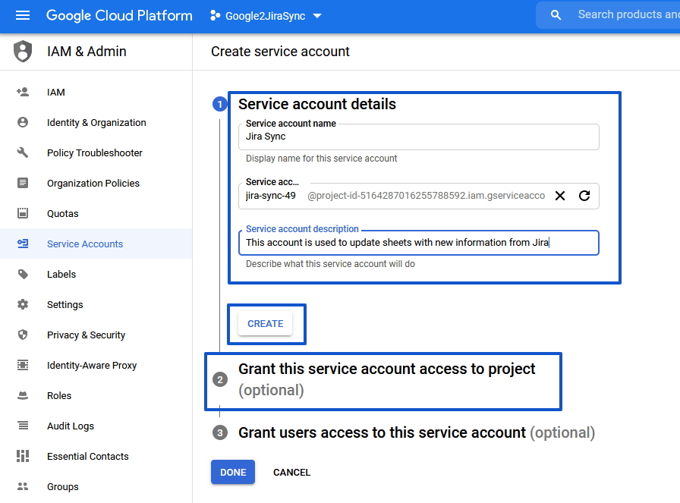Viewport: 680px width, 503px height.
Task: Open the Google2JiraSync project selector dropdown
Action: pyautogui.click(x=266, y=16)
